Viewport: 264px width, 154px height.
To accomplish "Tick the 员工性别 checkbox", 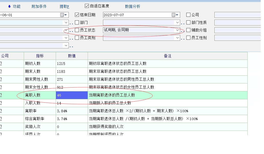I will (x=188, y=38).
